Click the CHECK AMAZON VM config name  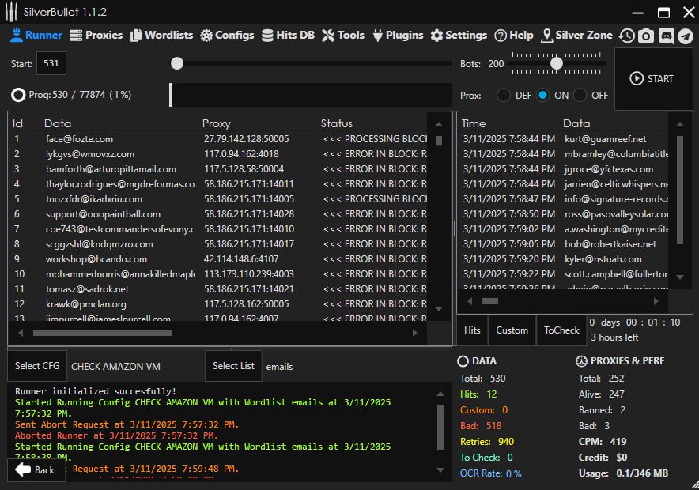[115, 367]
